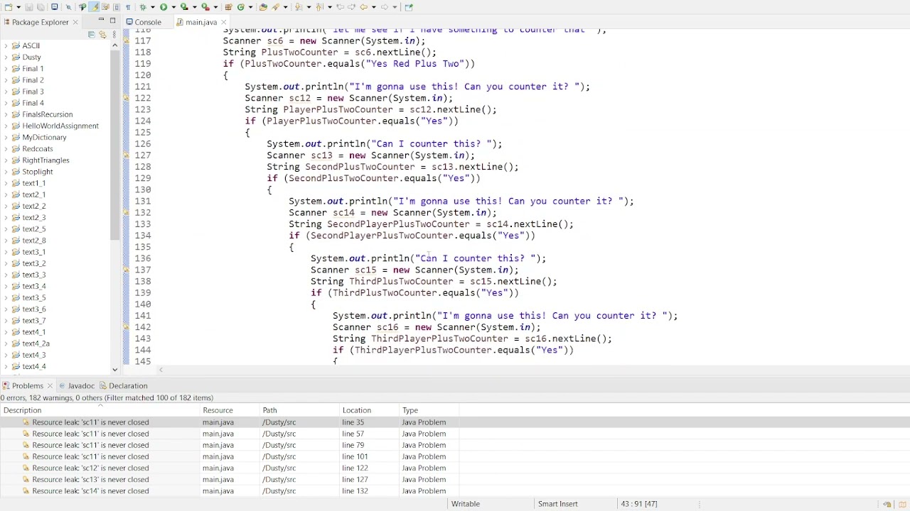Open the Declaration tab
Screen dimensions: 910x511
124,385
